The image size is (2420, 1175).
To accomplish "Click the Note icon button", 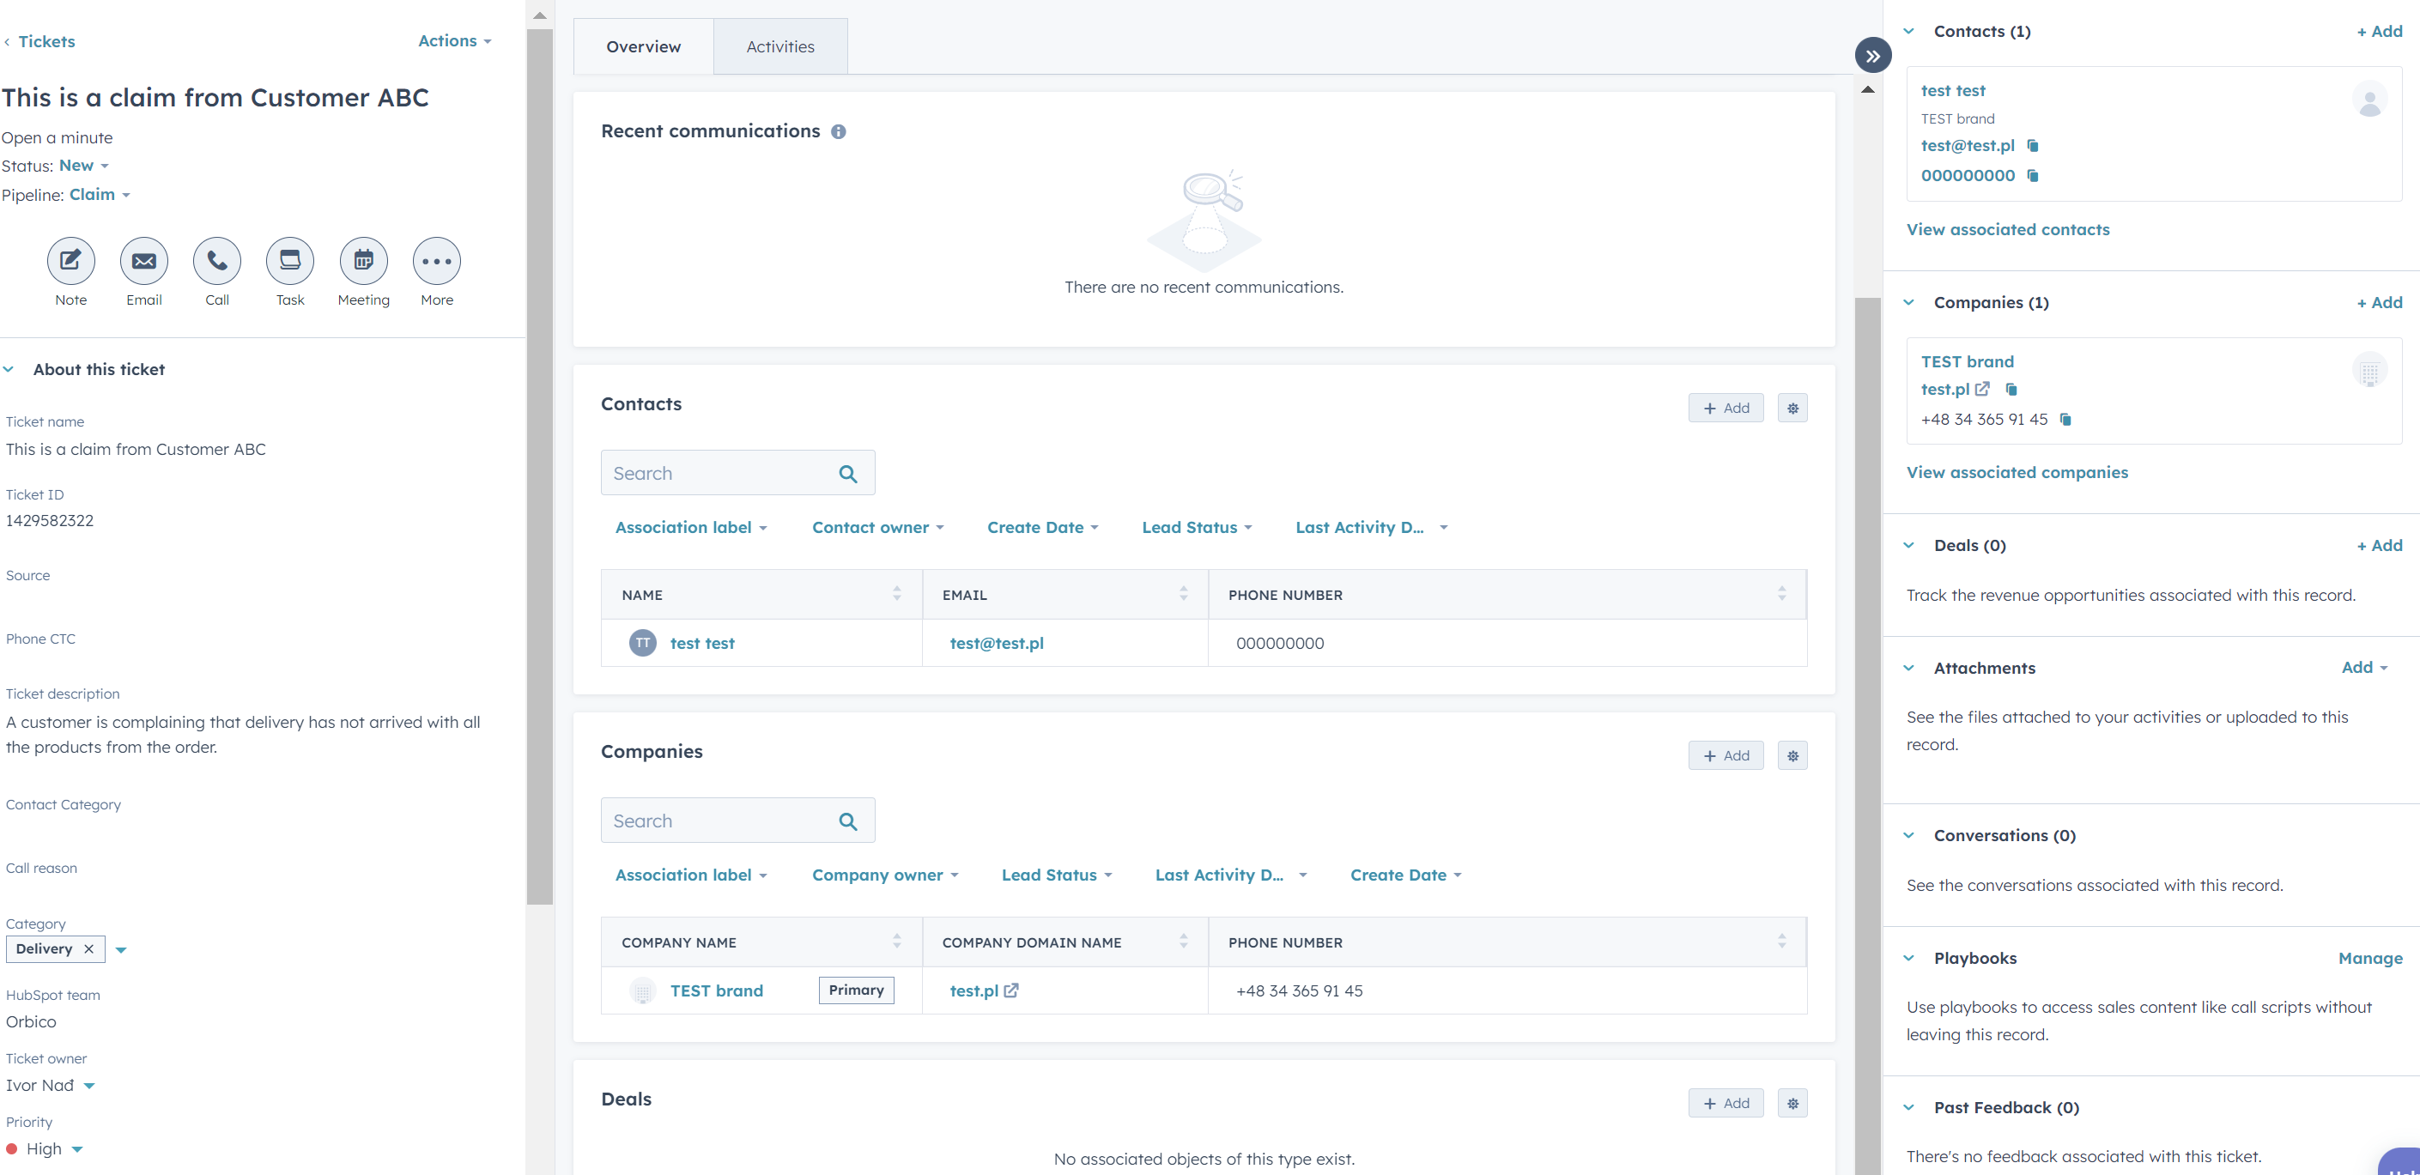I will 70,261.
